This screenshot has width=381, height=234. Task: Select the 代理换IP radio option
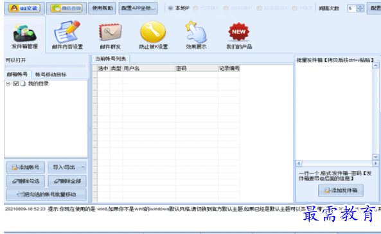(206, 8)
